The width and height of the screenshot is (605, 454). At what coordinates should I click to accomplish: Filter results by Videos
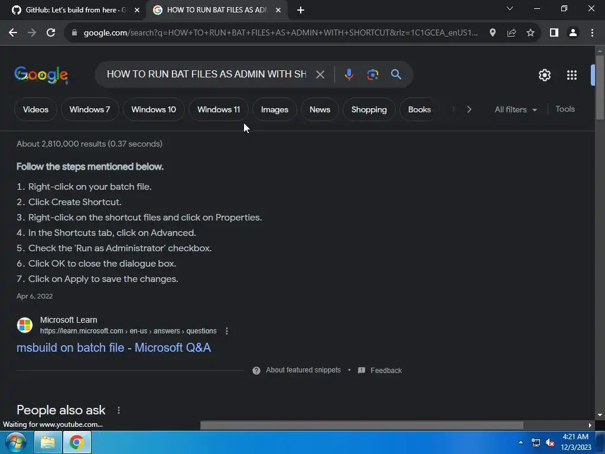tap(36, 109)
